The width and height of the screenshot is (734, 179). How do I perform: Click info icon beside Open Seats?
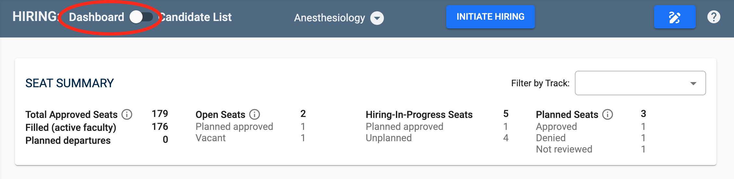254,114
